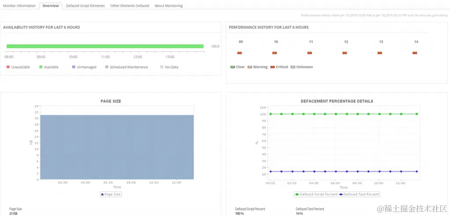450x216 pixels.
Task: Click the Critical legend icon
Action: [x=272, y=67]
